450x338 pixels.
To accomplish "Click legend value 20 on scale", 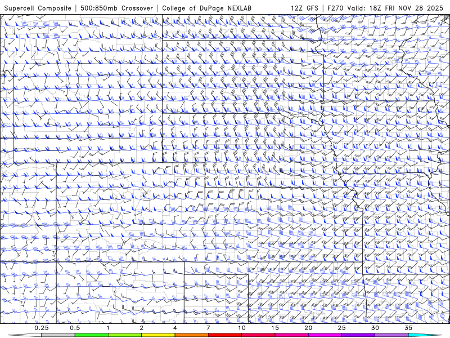I will click(x=308, y=328).
